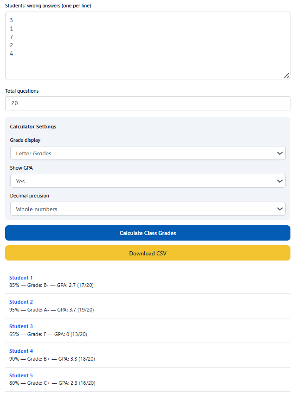296x394 pixels.
Task: Click Student 5's 80% grade line
Action: [52, 383]
